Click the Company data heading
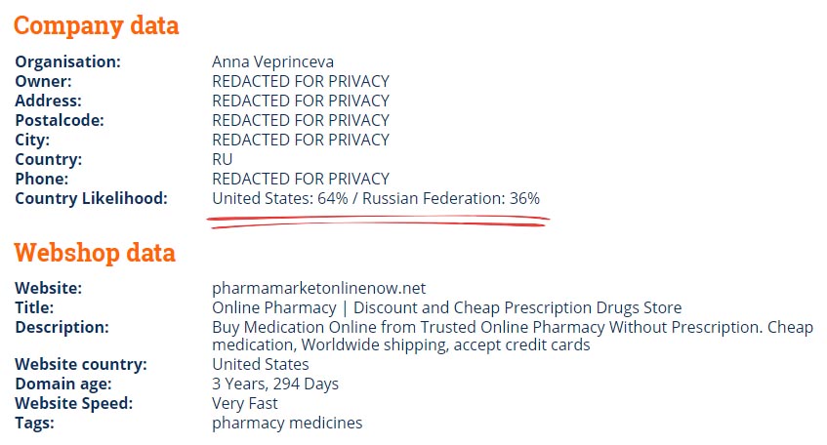Image resolution: width=827 pixels, height=445 pixels. [x=97, y=25]
